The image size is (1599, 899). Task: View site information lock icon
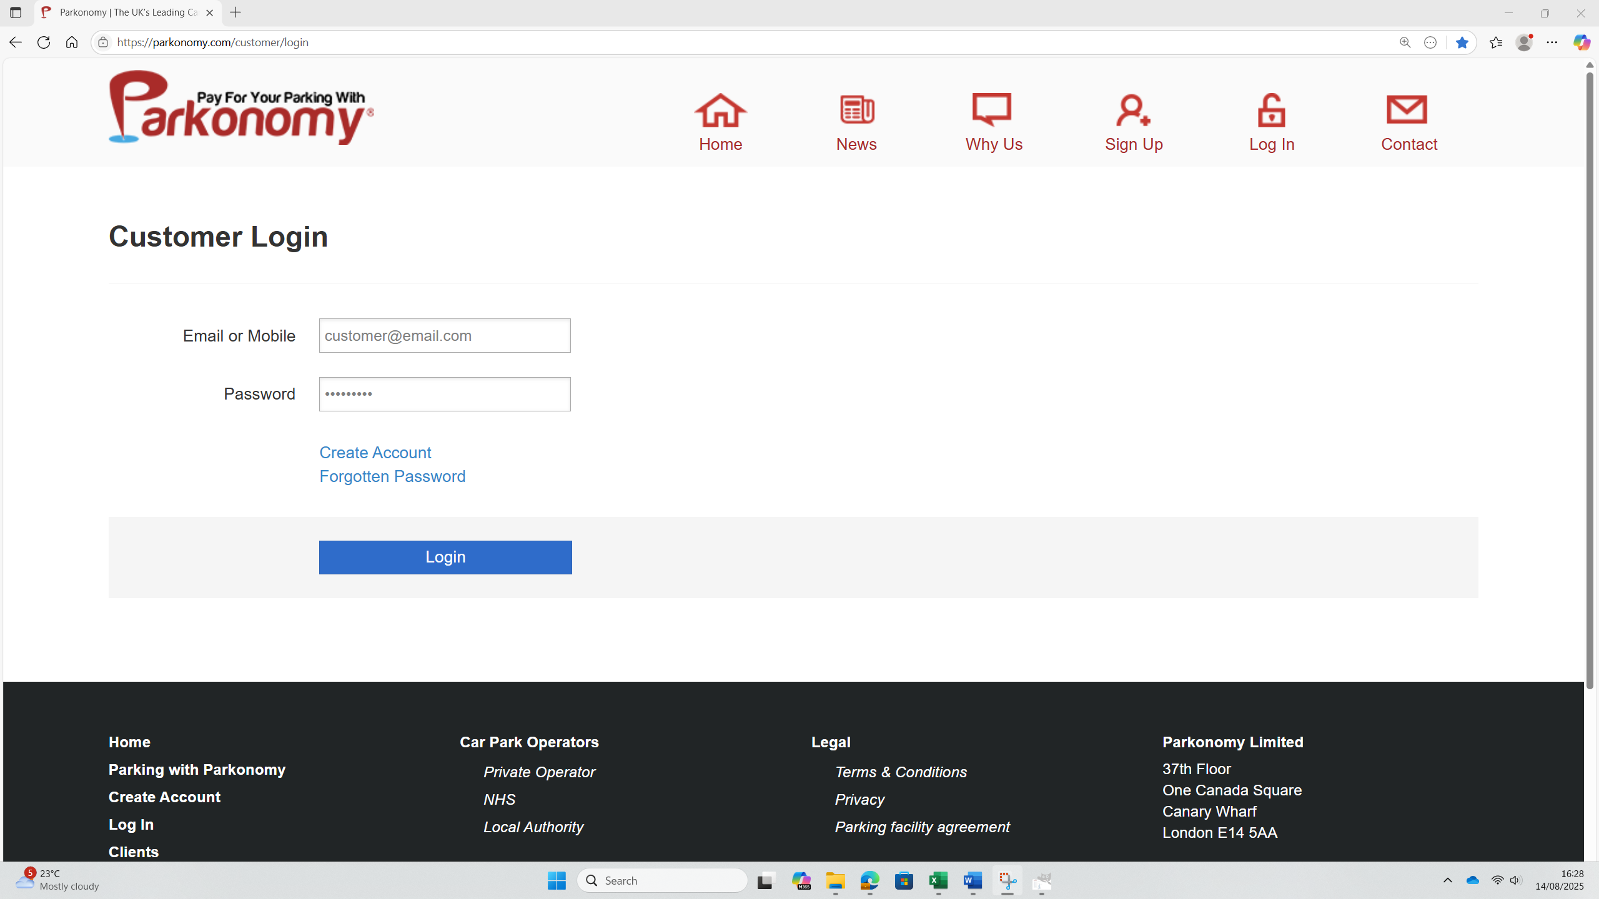coord(103,42)
